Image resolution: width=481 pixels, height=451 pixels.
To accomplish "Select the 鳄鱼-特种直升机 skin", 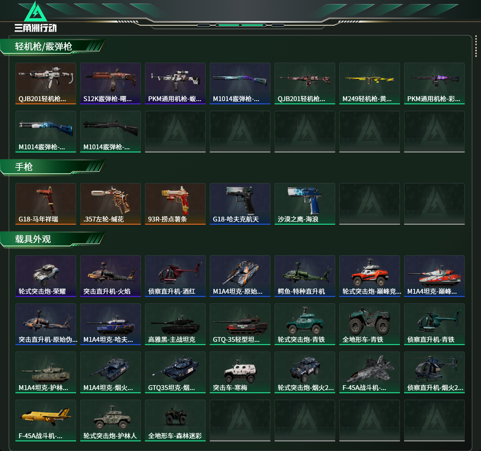I will [x=305, y=276].
